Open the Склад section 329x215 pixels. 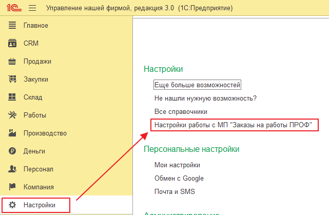tap(33, 97)
